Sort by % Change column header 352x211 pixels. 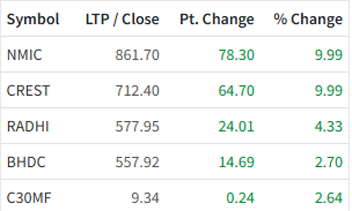point(308,19)
